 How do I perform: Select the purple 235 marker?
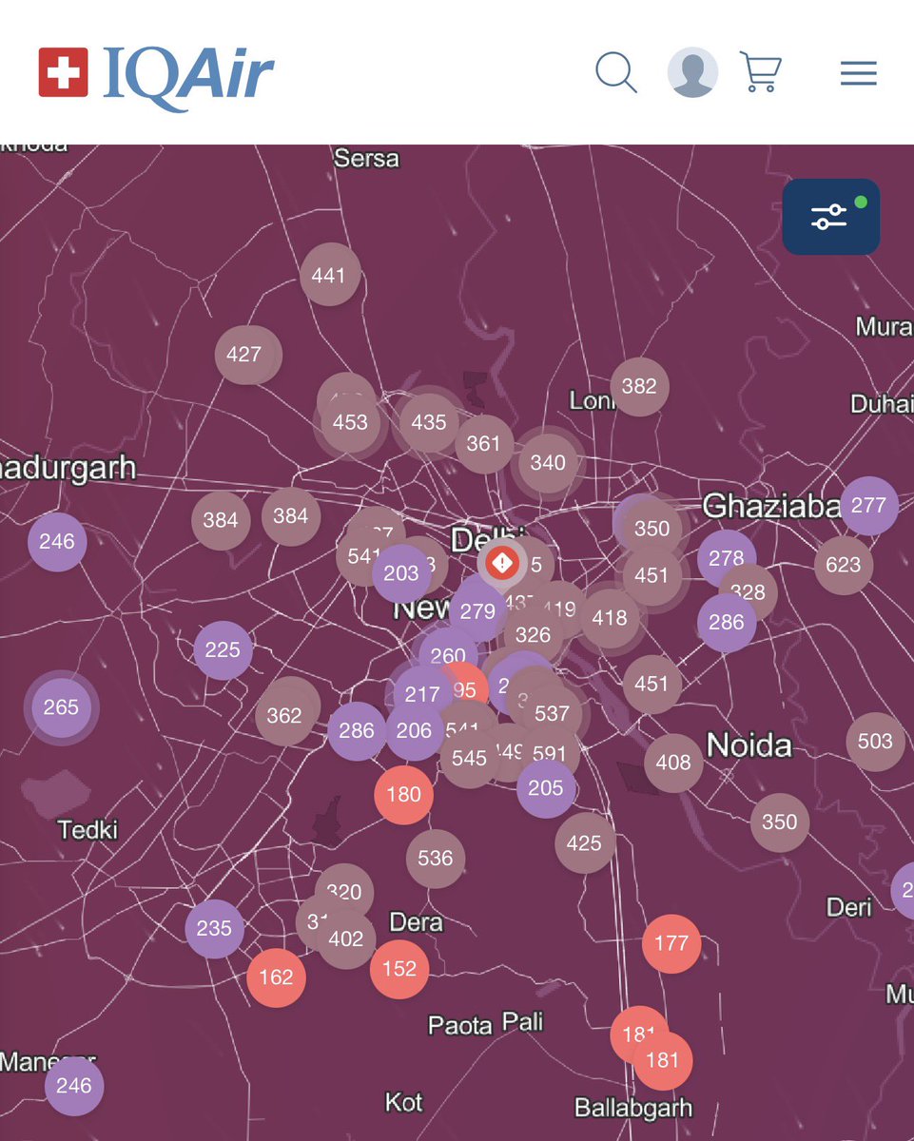point(214,928)
